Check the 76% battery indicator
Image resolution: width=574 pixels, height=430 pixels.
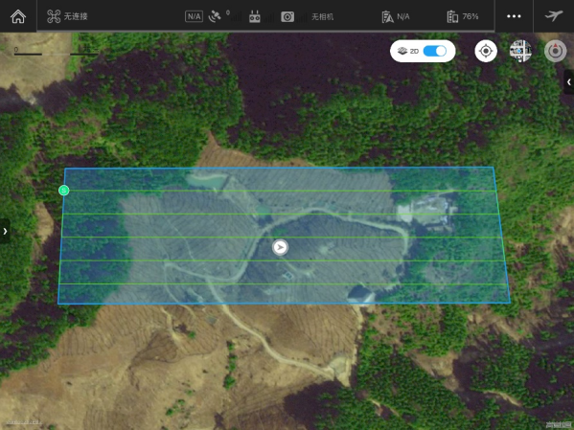point(463,16)
